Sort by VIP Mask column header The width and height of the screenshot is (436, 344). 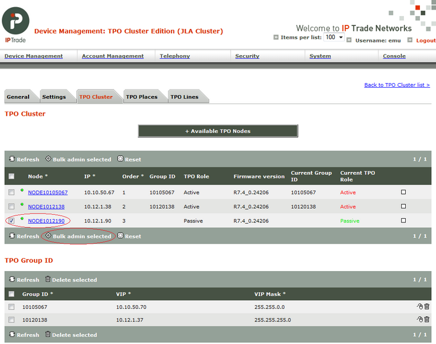(x=270, y=294)
